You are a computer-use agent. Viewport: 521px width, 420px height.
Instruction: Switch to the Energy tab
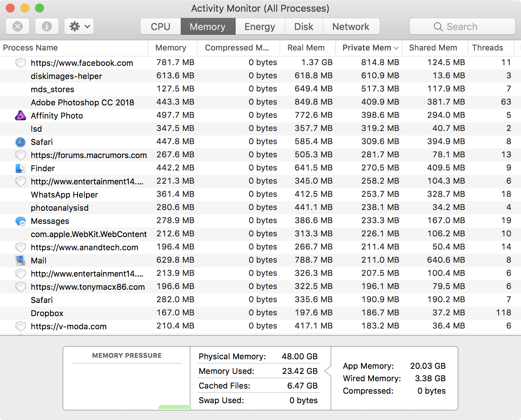click(x=260, y=27)
